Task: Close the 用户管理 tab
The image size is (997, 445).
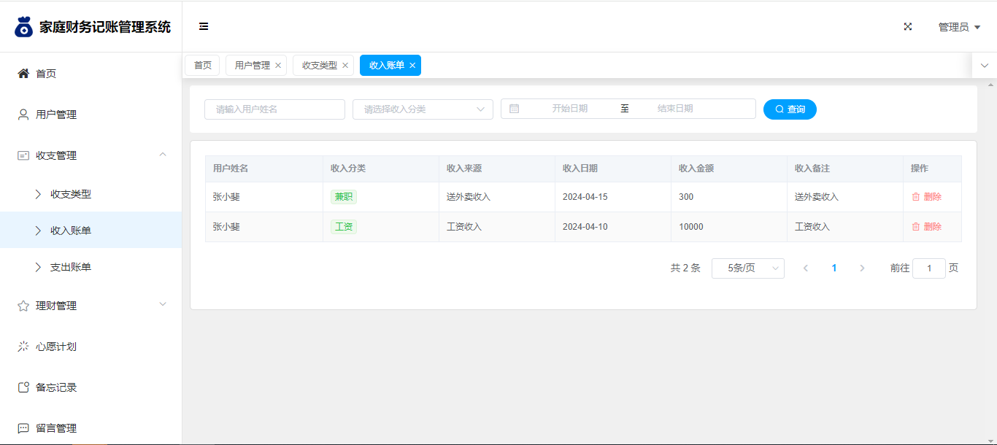Action: pos(278,66)
